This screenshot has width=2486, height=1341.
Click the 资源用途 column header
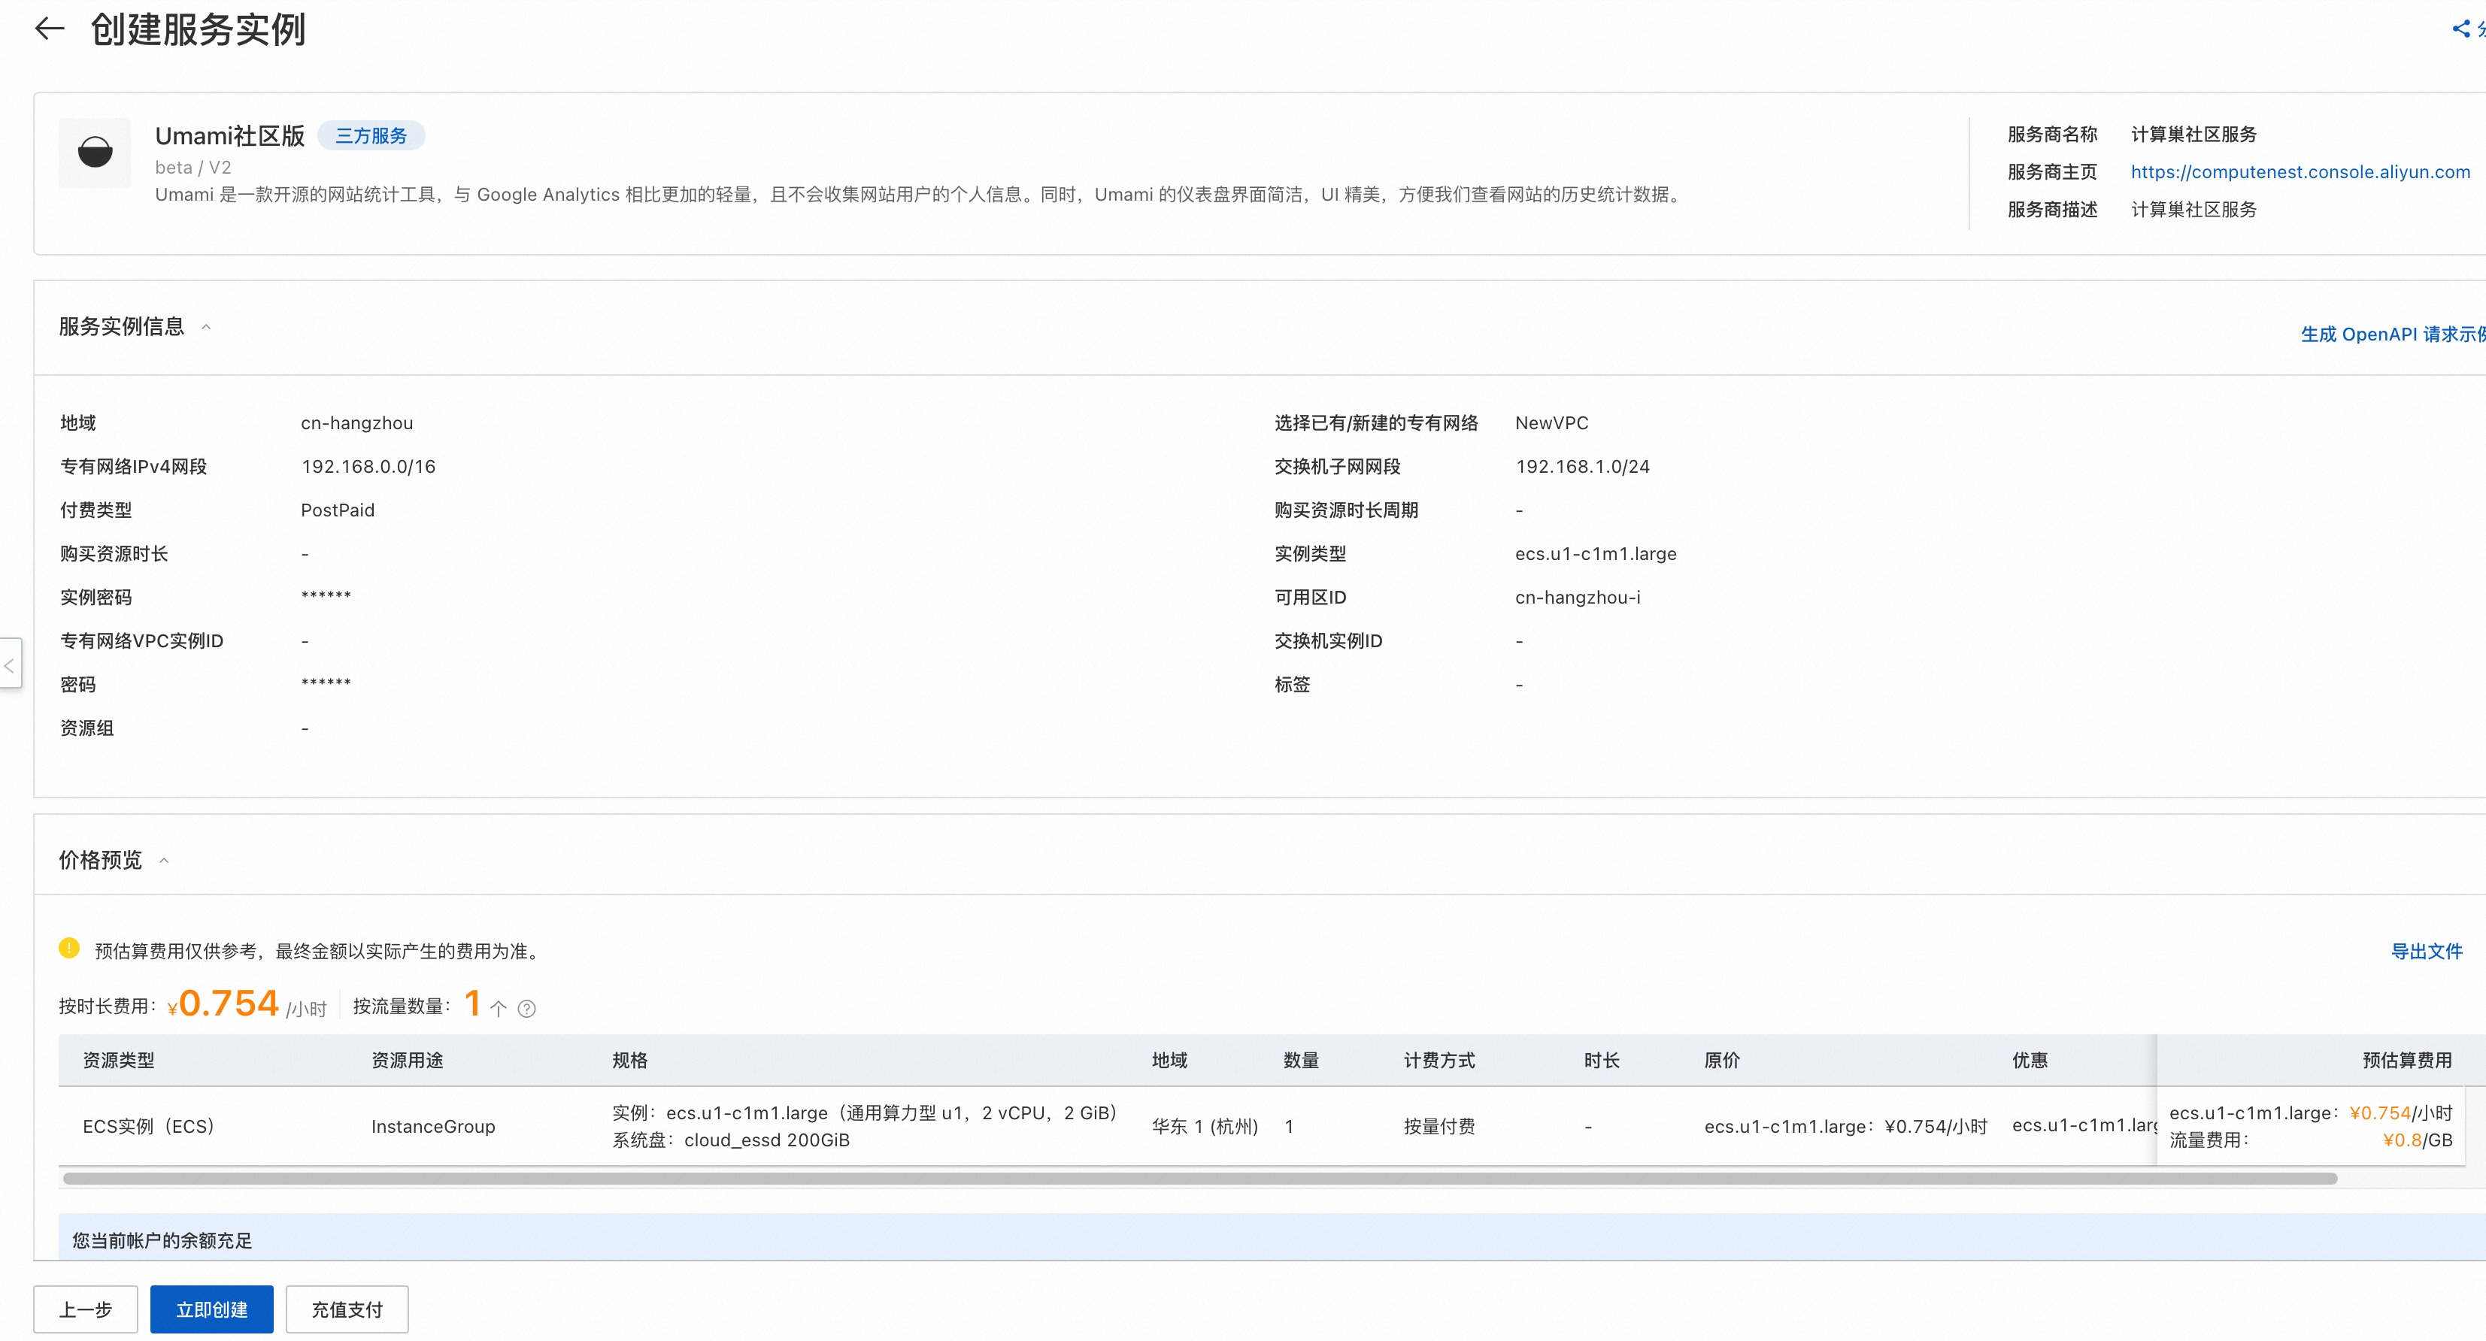click(408, 1061)
